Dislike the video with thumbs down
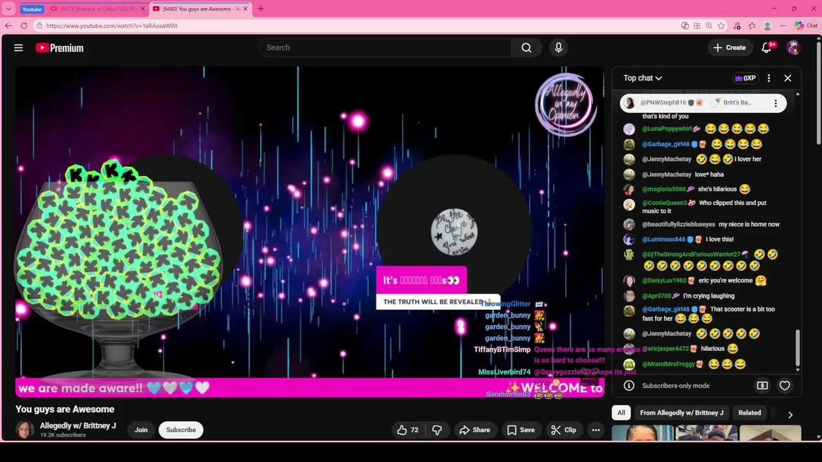The width and height of the screenshot is (822, 462). click(437, 430)
